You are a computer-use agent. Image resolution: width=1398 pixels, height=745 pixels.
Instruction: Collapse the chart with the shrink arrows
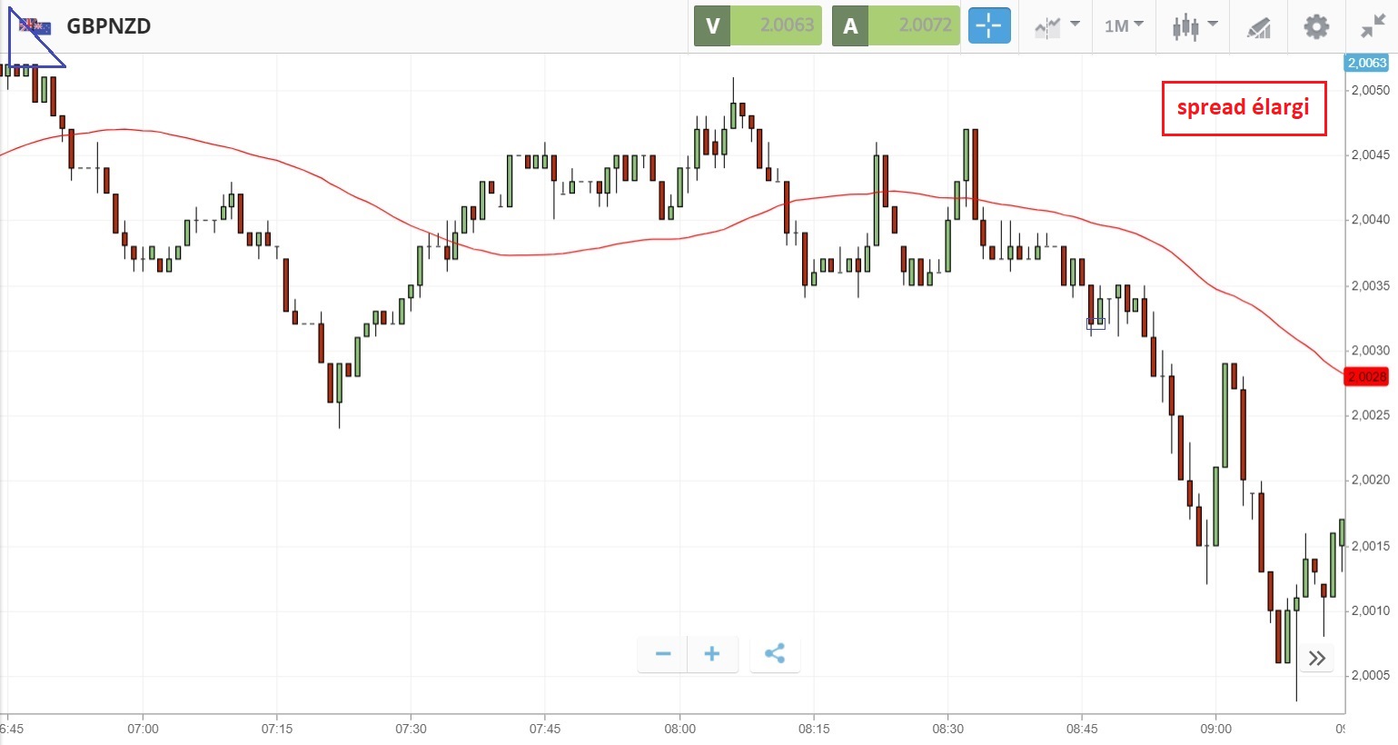[1373, 26]
